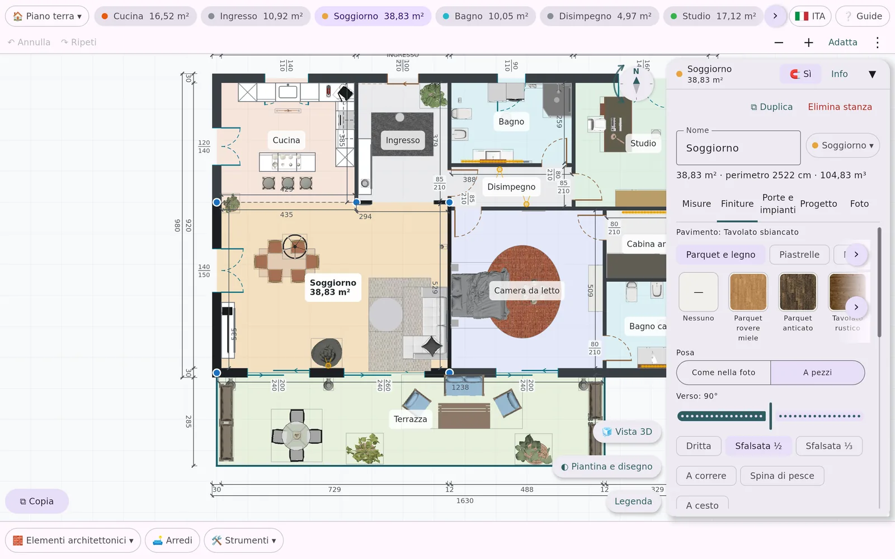Select the terrace round table set
This screenshot has width=895, height=559.
click(x=296, y=435)
